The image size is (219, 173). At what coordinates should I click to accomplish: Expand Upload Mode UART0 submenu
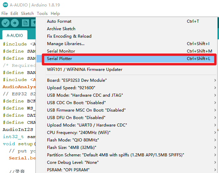tap(127, 125)
